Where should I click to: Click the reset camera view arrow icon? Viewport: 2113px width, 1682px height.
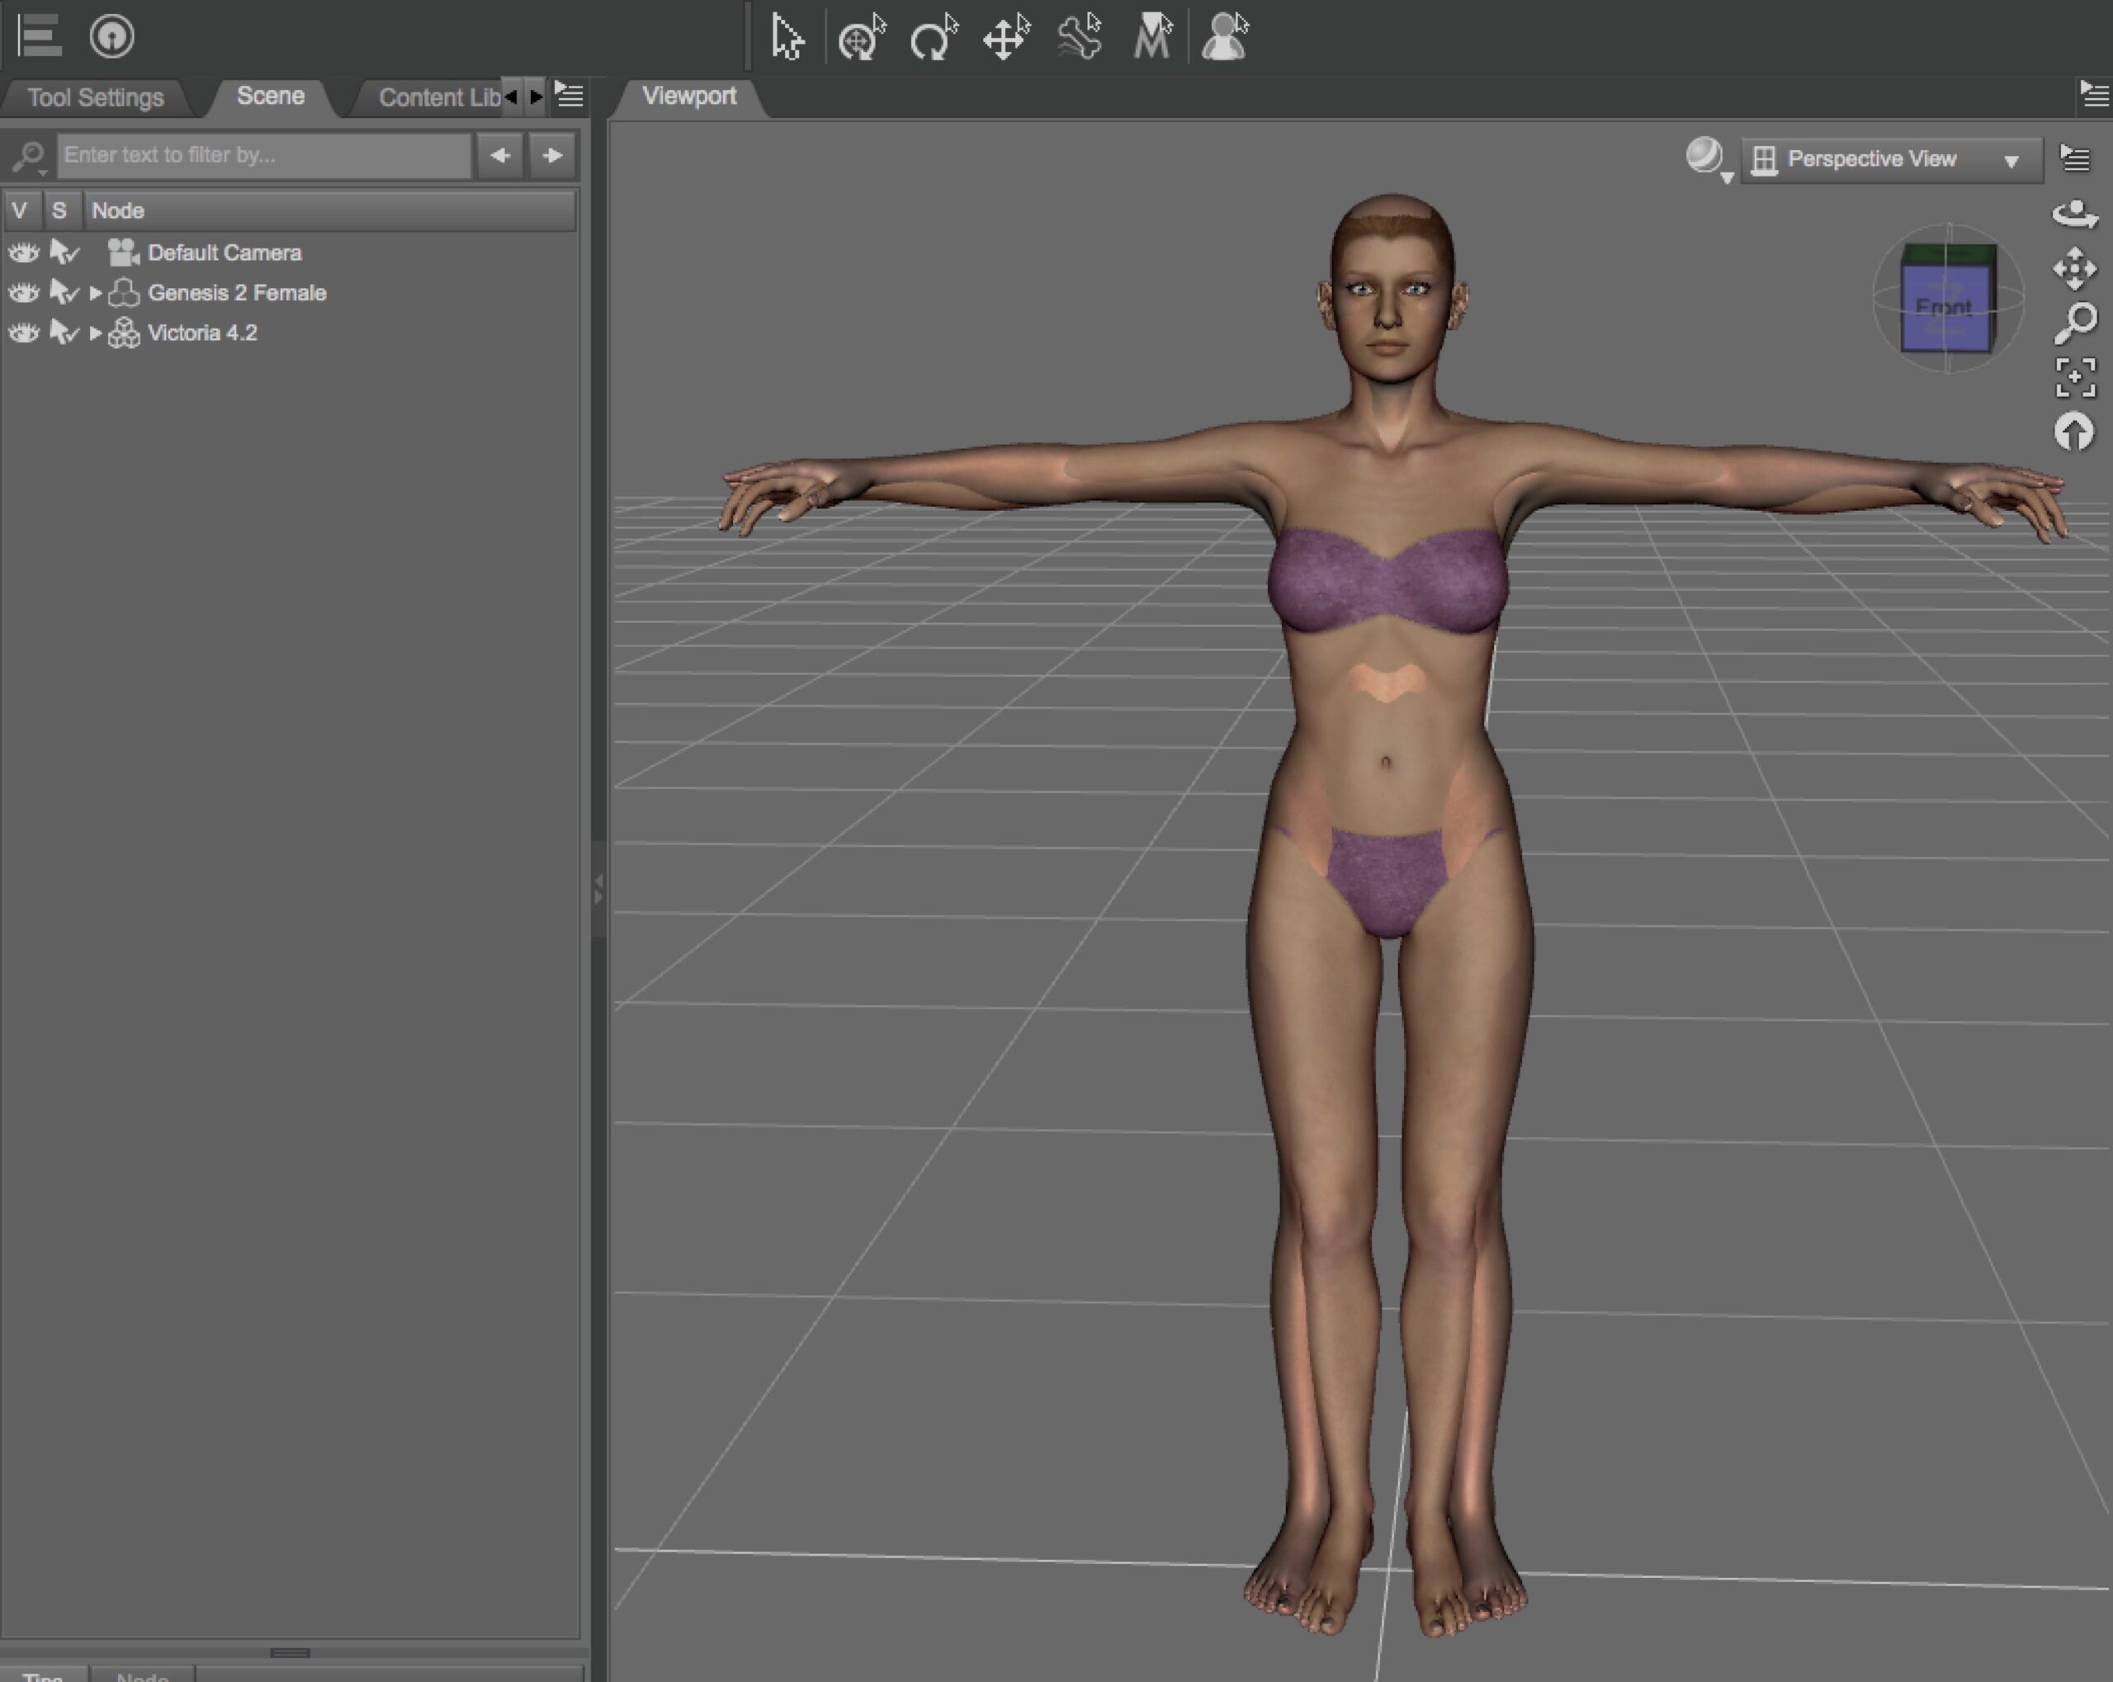pos(2074,432)
